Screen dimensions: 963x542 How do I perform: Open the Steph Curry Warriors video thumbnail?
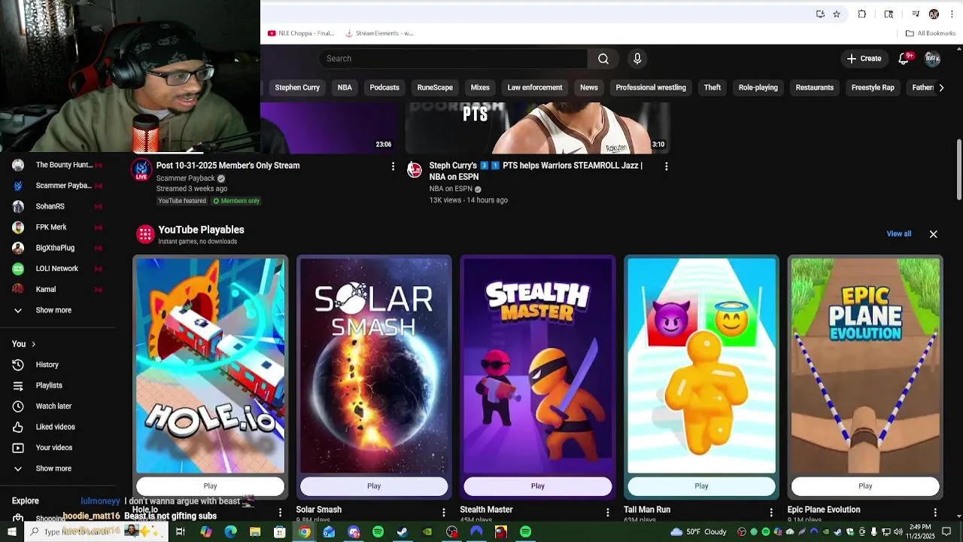tap(537, 128)
